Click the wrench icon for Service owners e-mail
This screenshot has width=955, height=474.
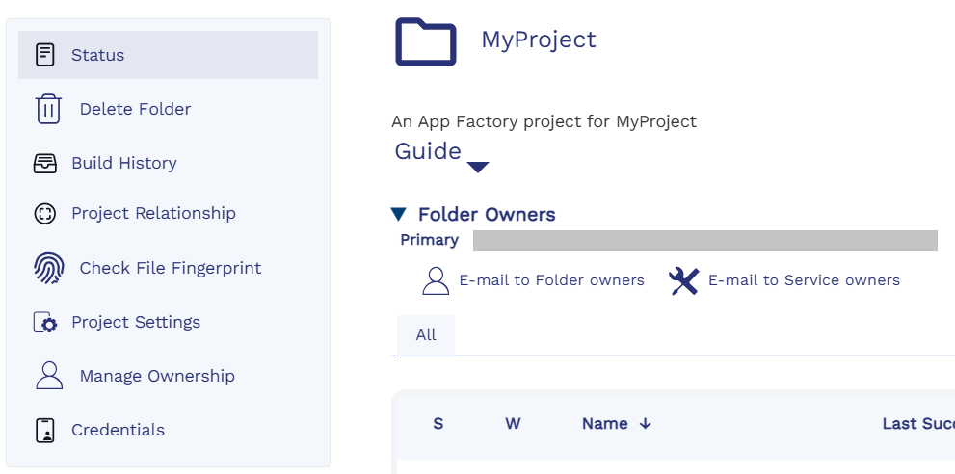coord(683,280)
